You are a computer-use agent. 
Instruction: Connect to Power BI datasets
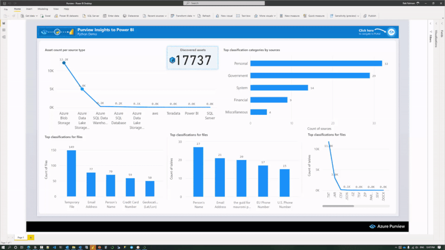[x=66, y=16]
